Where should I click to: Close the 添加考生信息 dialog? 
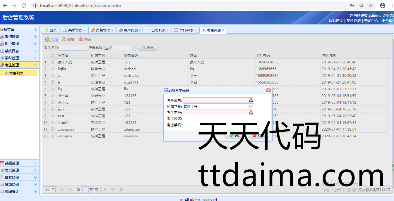[x=268, y=91]
